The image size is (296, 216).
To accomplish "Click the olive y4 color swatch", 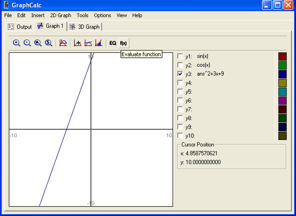I will (282, 83).
